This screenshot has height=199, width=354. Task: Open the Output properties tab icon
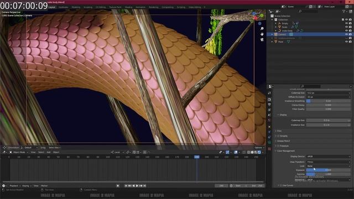coord(269,104)
